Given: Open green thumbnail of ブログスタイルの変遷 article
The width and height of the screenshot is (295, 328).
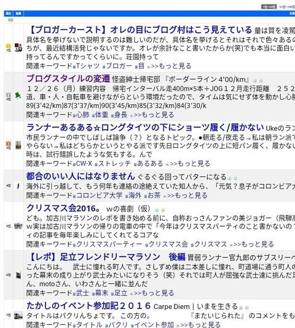Looking at the screenshot, I should pos(18,96).
